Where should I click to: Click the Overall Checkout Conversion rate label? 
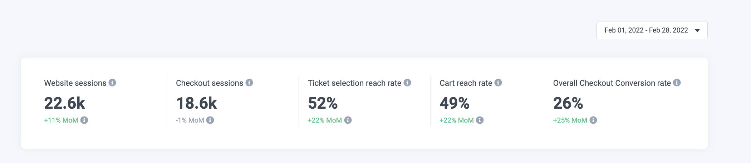[612, 83]
